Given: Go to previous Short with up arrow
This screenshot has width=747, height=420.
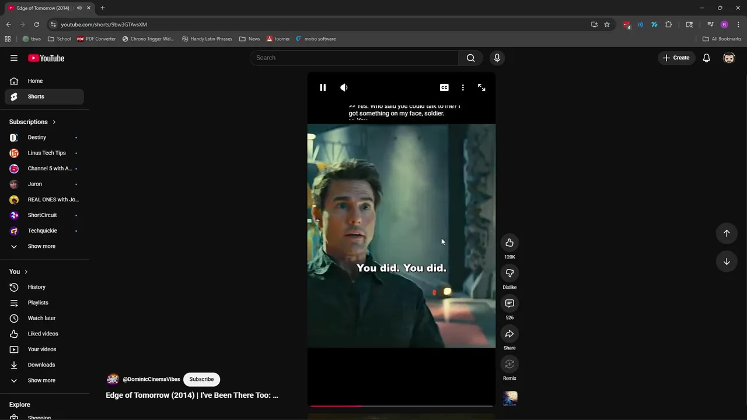Looking at the screenshot, I should tap(727, 233).
